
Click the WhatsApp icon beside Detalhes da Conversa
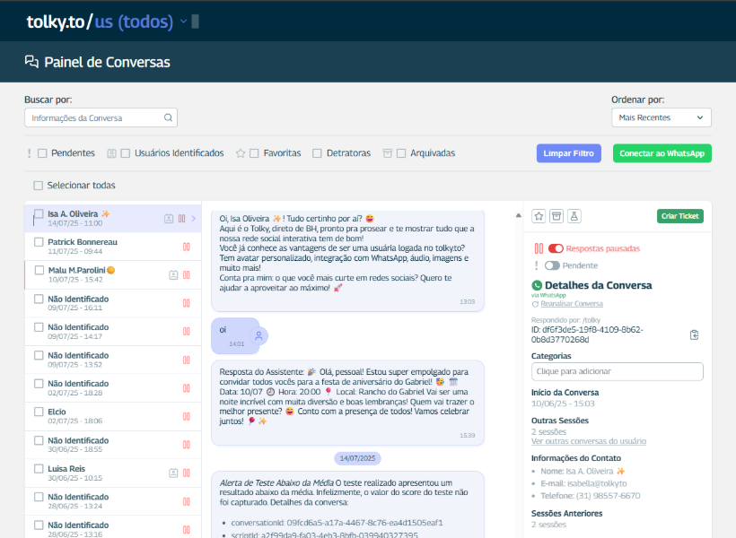tap(536, 285)
